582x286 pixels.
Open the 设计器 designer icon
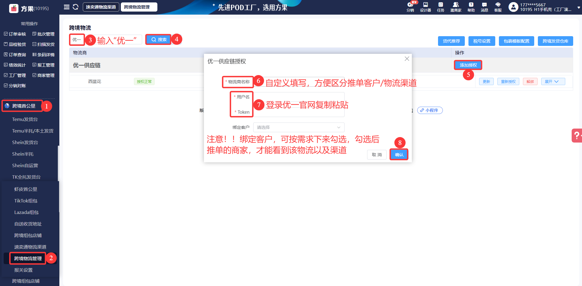[x=426, y=7]
